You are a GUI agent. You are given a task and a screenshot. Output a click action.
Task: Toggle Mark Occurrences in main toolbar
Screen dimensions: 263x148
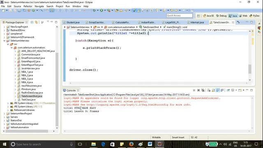139,11
